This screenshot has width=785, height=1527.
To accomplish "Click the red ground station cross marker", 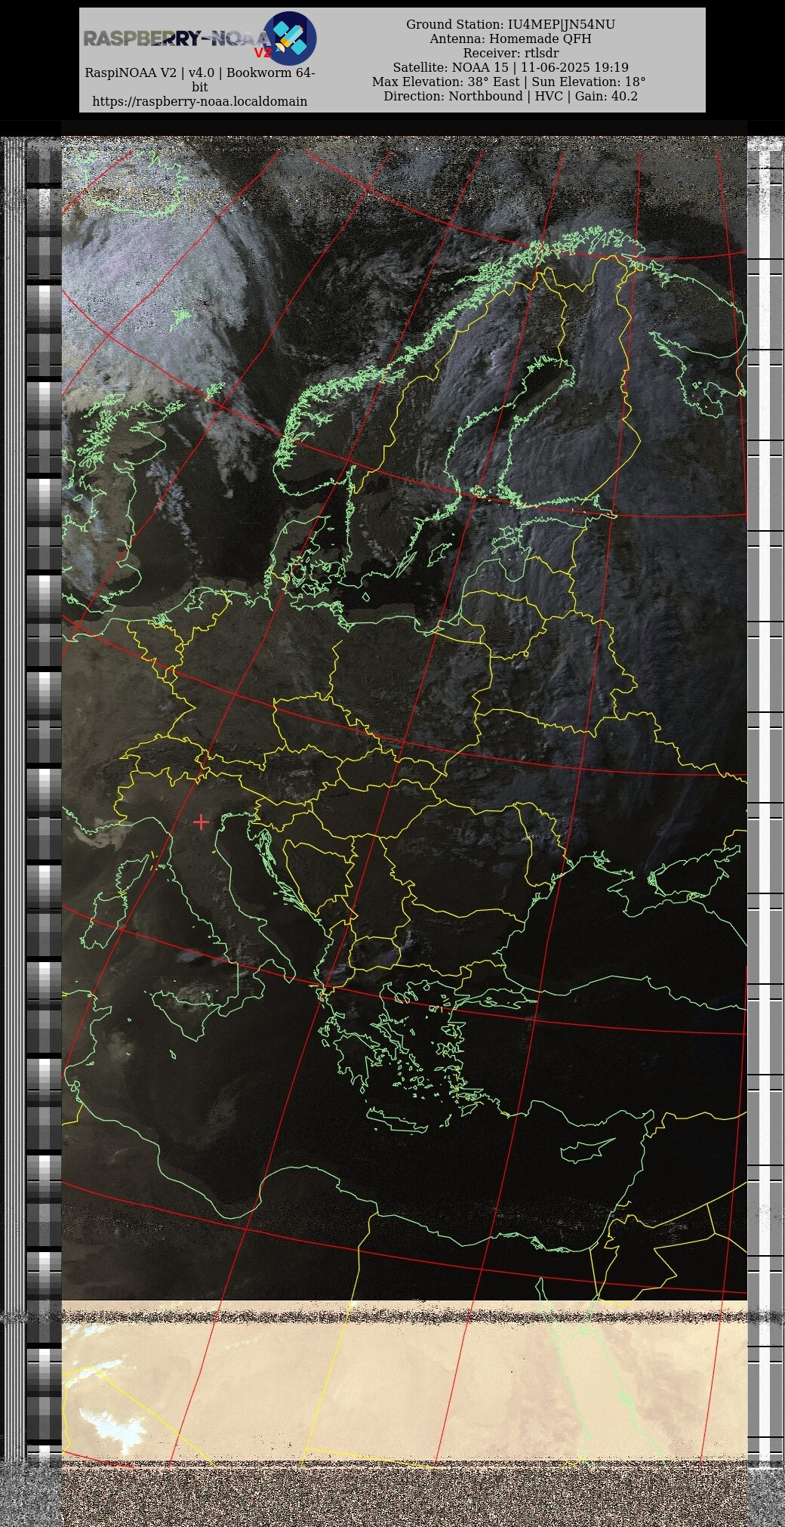I will point(201,822).
